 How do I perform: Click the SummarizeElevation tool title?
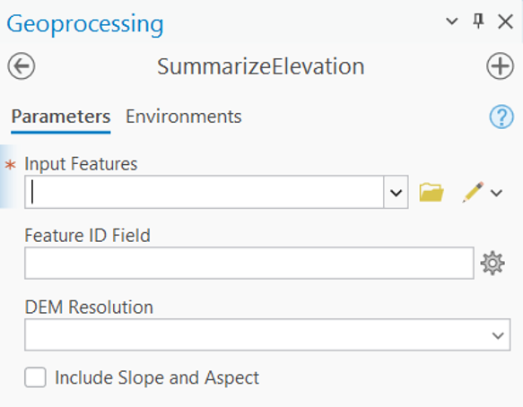click(260, 66)
